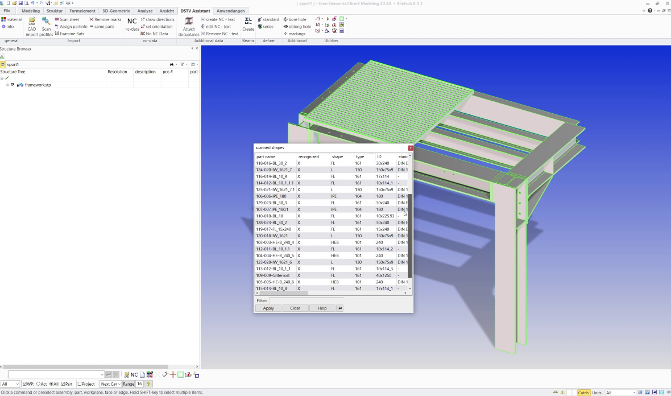Open the Next Cat dropdown
671x396 pixels.
point(110,384)
